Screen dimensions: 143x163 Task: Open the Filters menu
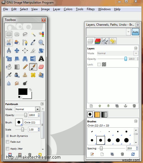[x=91, y=9]
